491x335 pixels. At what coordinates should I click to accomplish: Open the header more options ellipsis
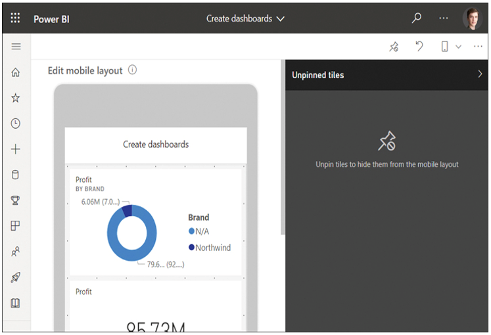[444, 18]
